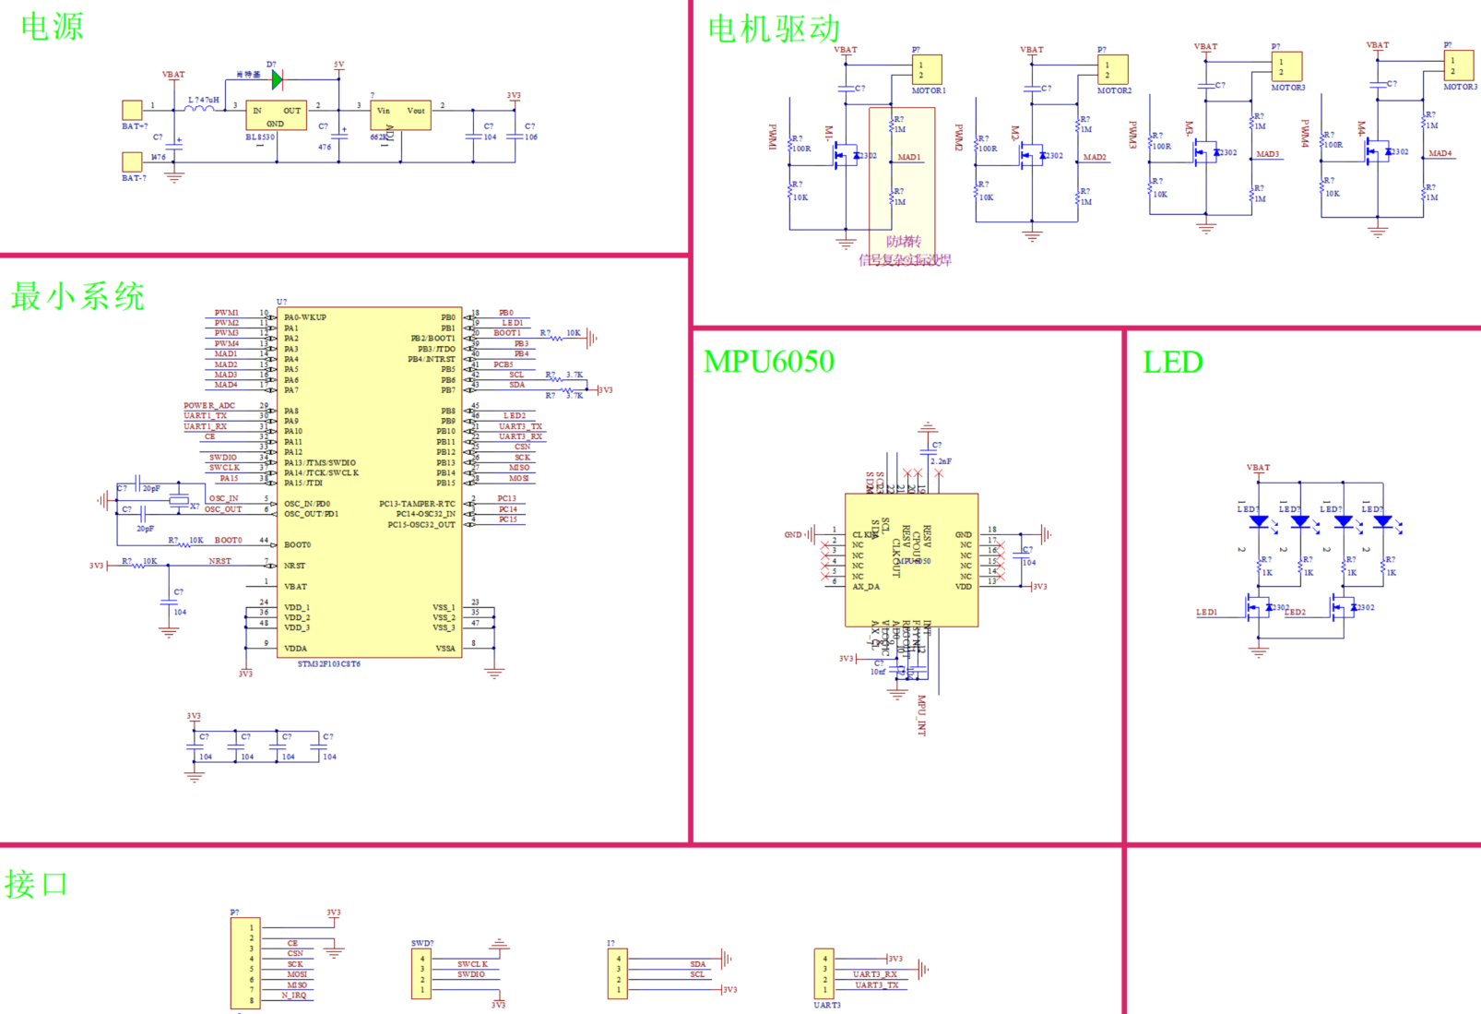Select the M1 MOSFET symbol

tap(845, 156)
